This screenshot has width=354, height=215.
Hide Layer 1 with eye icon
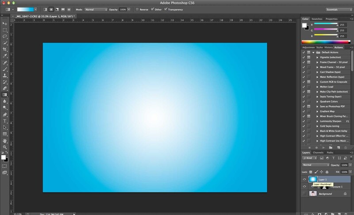tap(304, 180)
